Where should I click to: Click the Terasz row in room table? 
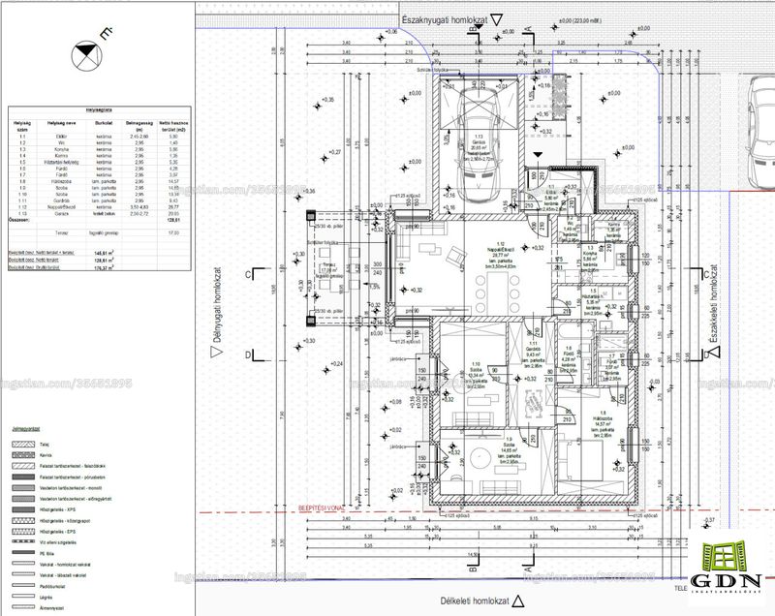tap(99, 232)
